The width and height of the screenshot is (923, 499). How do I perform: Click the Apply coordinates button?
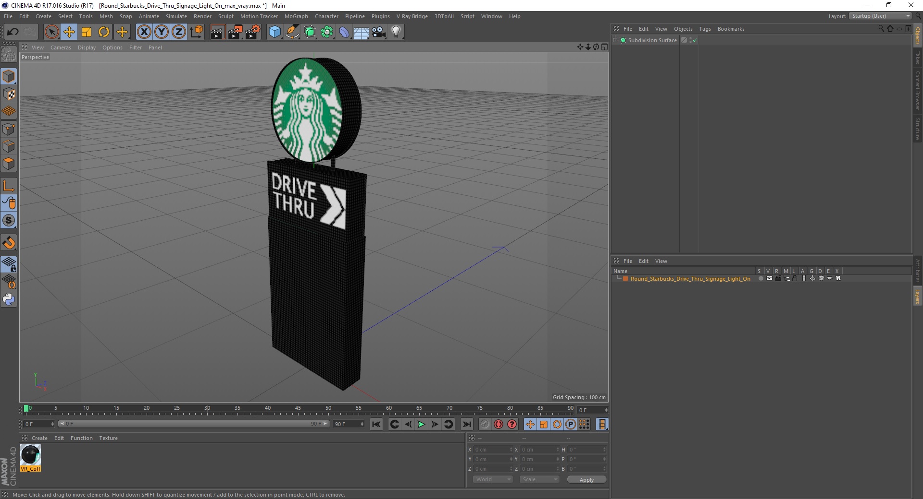point(586,479)
